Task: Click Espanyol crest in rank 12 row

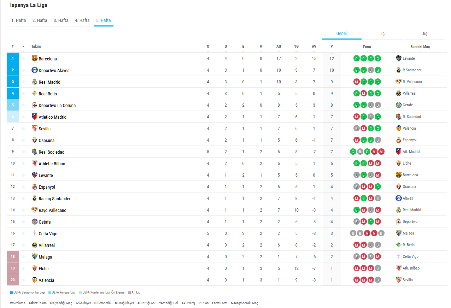Action: click(34, 186)
